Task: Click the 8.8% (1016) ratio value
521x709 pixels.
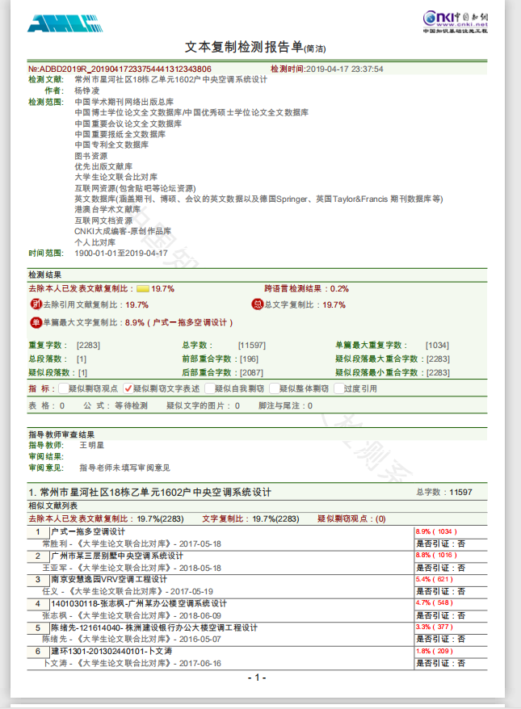Action: click(x=436, y=556)
